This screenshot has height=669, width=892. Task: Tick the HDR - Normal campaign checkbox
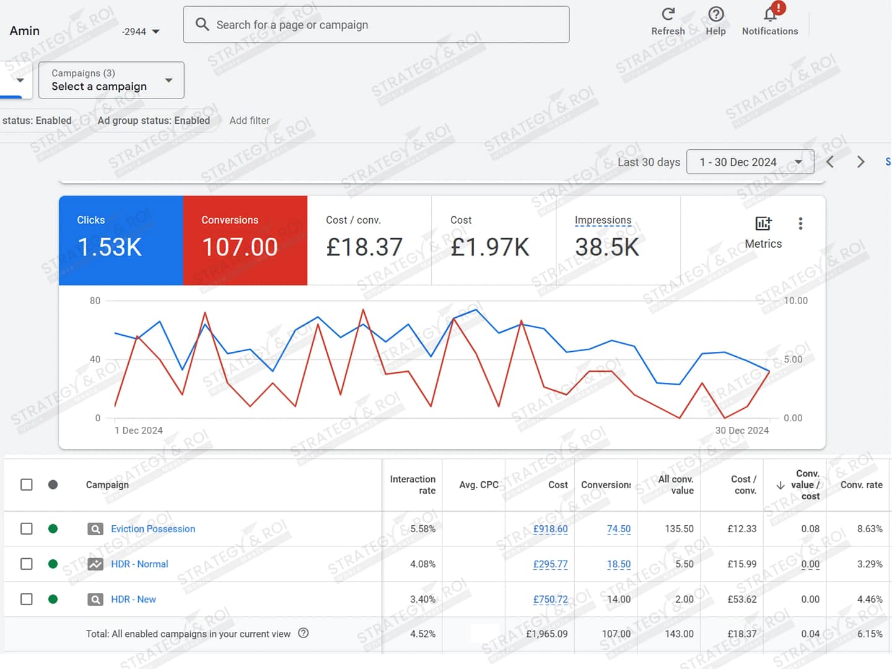[27, 564]
